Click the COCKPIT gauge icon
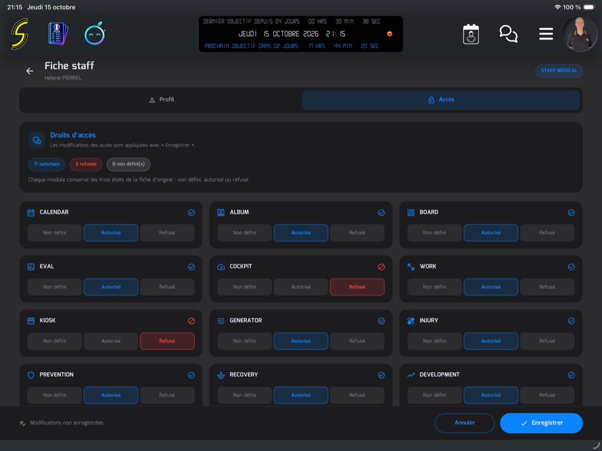The image size is (602, 451). (221, 266)
